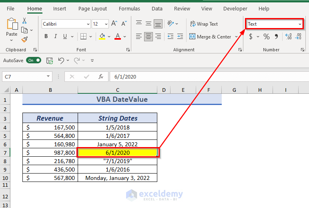This screenshot has height=208, width=309.
Task: Click the Cut scissors icon
Action: [x=24, y=20]
